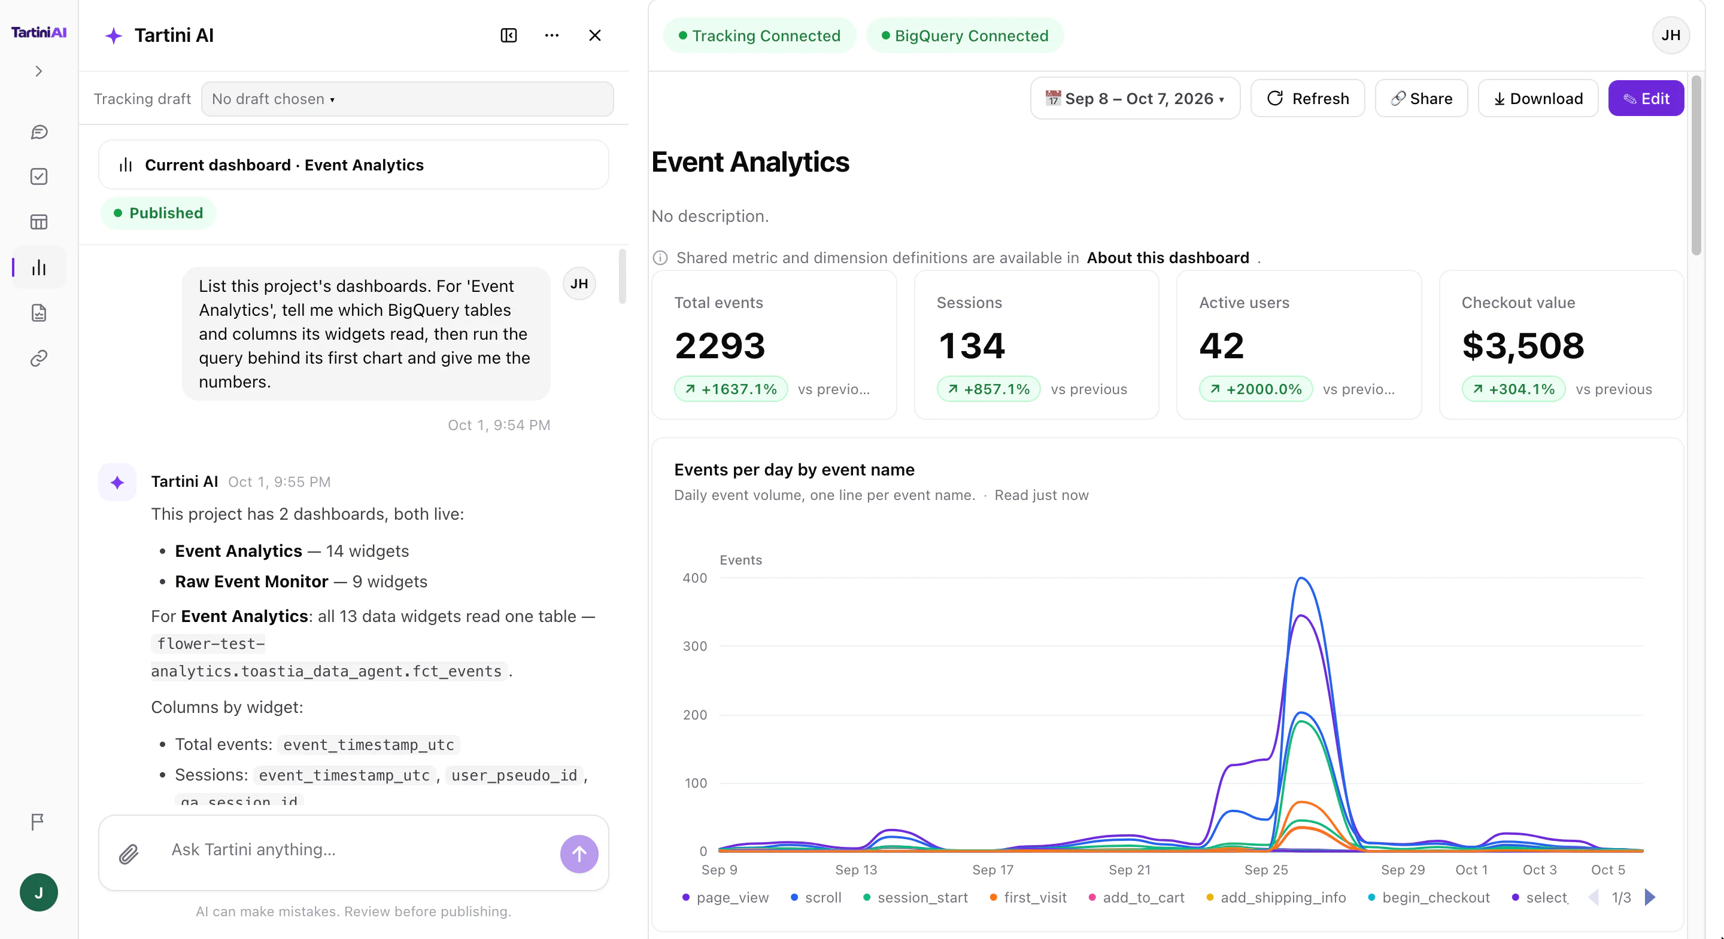Attach a file with paperclip icon
1724x939 pixels.
pyautogui.click(x=129, y=854)
